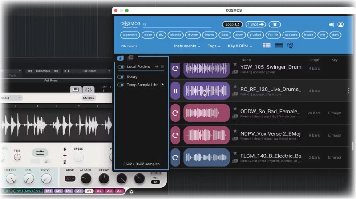Viewport: 356px width, 199px height.
Task: Expand the Key & BPM dropdown
Action: [240, 46]
